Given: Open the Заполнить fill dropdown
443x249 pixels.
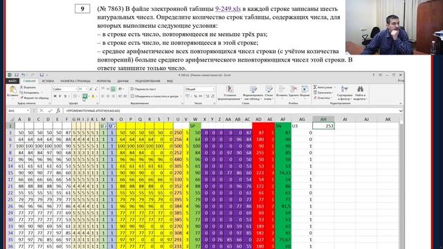Looking at the screenshot, I should (323, 93).
